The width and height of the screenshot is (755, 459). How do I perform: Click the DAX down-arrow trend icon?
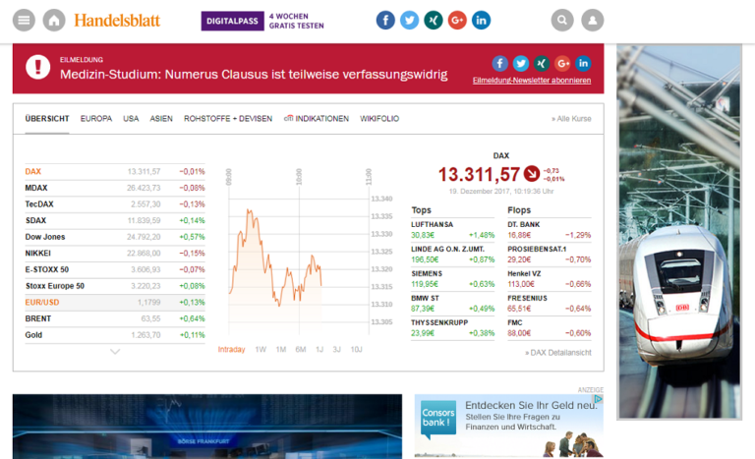point(532,173)
